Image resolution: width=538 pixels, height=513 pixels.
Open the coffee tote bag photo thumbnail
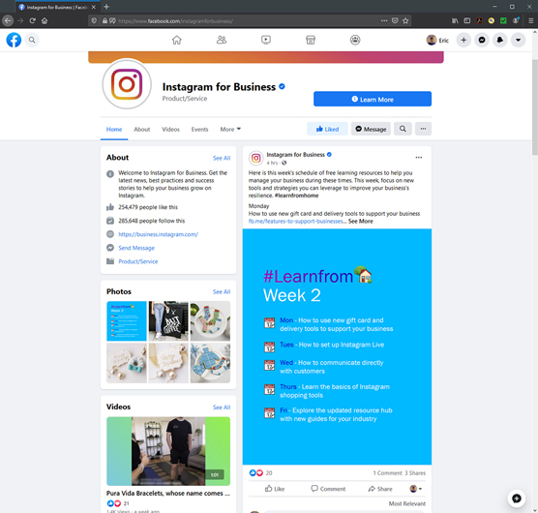tap(168, 321)
